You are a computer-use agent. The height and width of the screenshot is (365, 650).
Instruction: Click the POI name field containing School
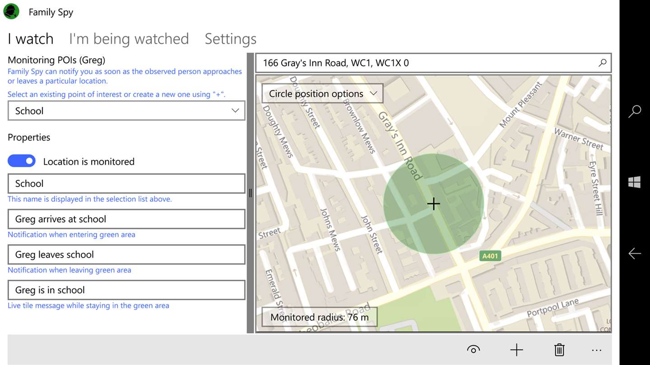(x=126, y=183)
